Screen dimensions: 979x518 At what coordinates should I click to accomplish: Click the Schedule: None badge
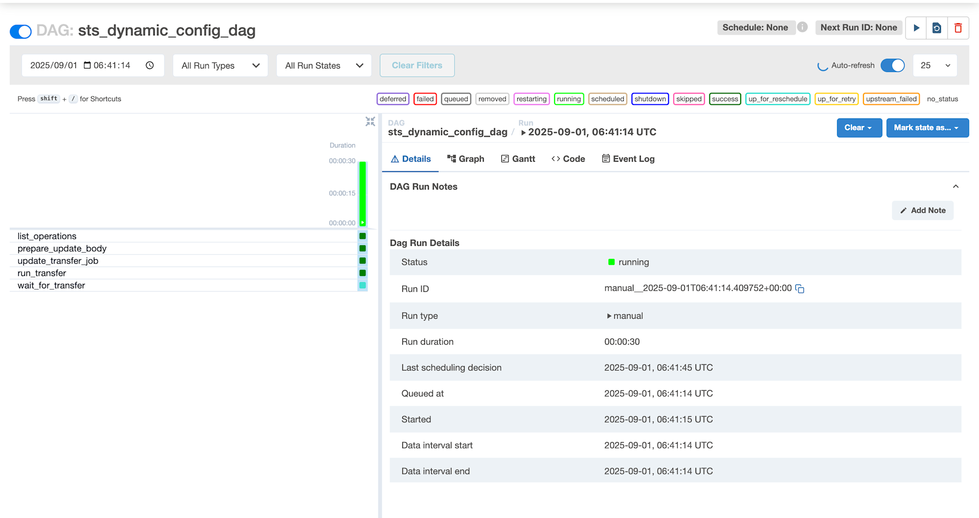(x=755, y=27)
